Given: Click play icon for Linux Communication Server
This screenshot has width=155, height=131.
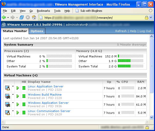Looking at the screenshot, I should click(18, 113).
